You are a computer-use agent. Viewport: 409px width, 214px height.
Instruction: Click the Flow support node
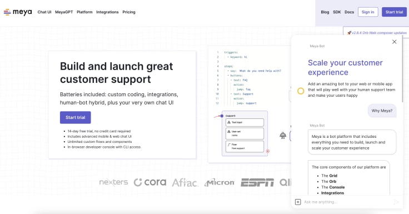(245, 146)
